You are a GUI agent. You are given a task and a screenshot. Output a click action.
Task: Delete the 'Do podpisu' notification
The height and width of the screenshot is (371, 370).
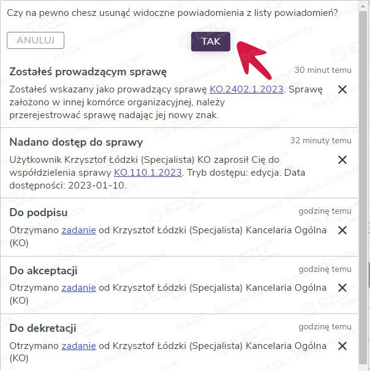[342, 230]
